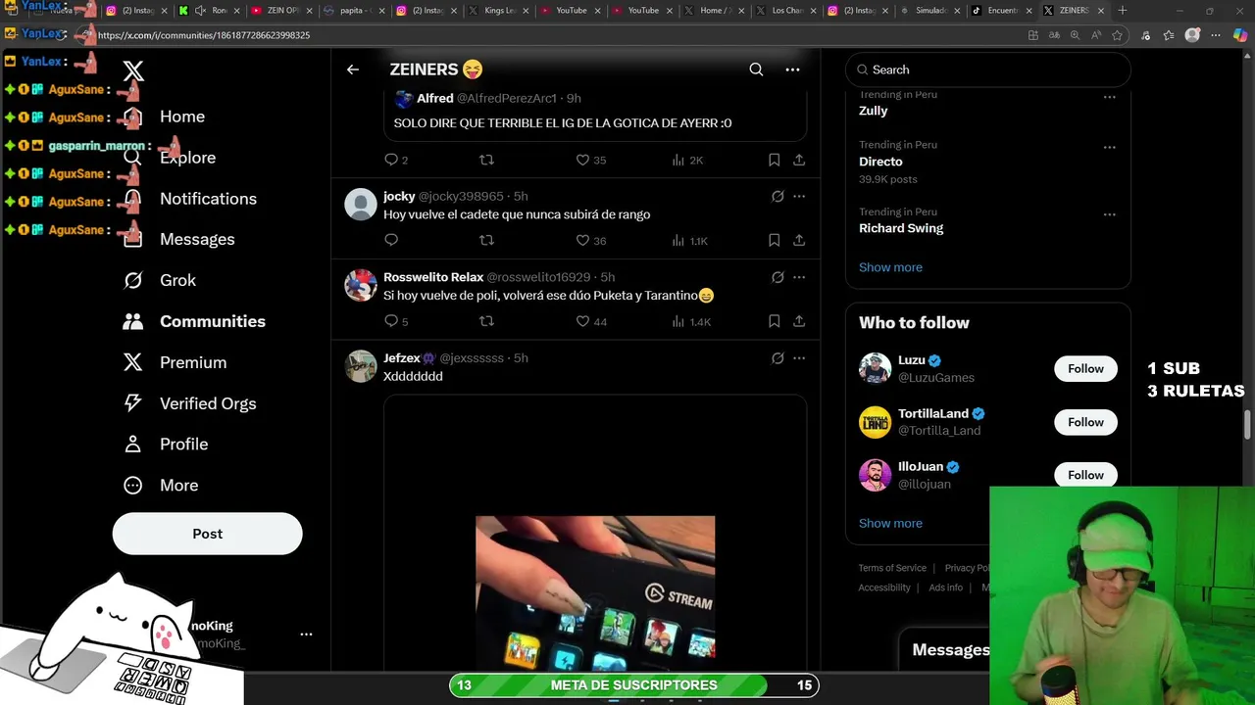Open Messages in the sidebar
The image size is (1255, 705).
(197, 240)
